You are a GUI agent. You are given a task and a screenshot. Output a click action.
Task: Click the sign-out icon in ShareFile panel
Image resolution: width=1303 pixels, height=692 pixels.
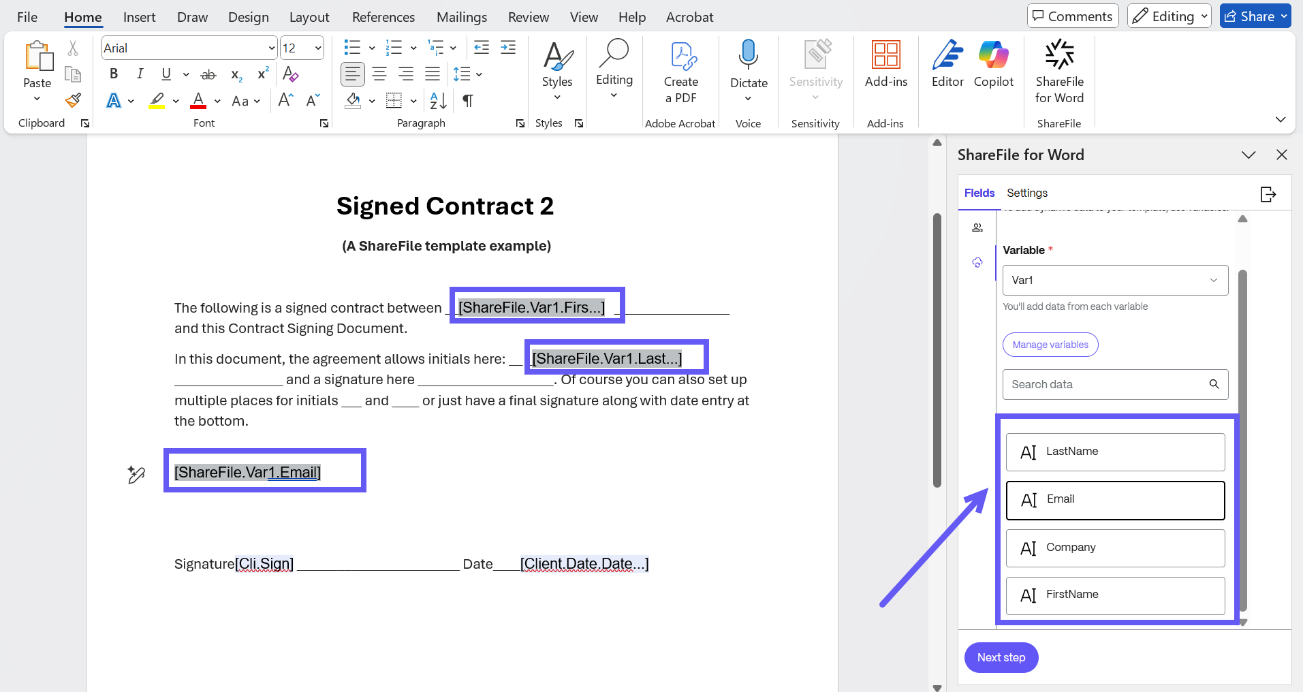click(1268, 194)
